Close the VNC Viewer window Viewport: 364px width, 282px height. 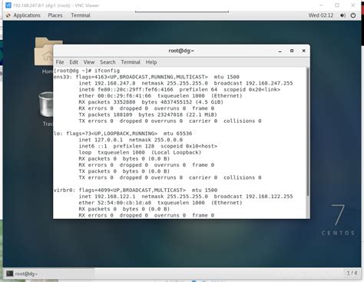(353, 5)
